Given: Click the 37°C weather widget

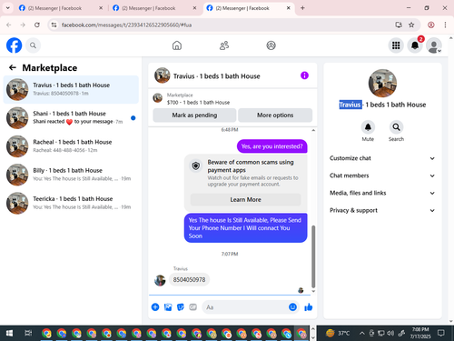Looking at the screenshot, I should click(x=338, y=334).
